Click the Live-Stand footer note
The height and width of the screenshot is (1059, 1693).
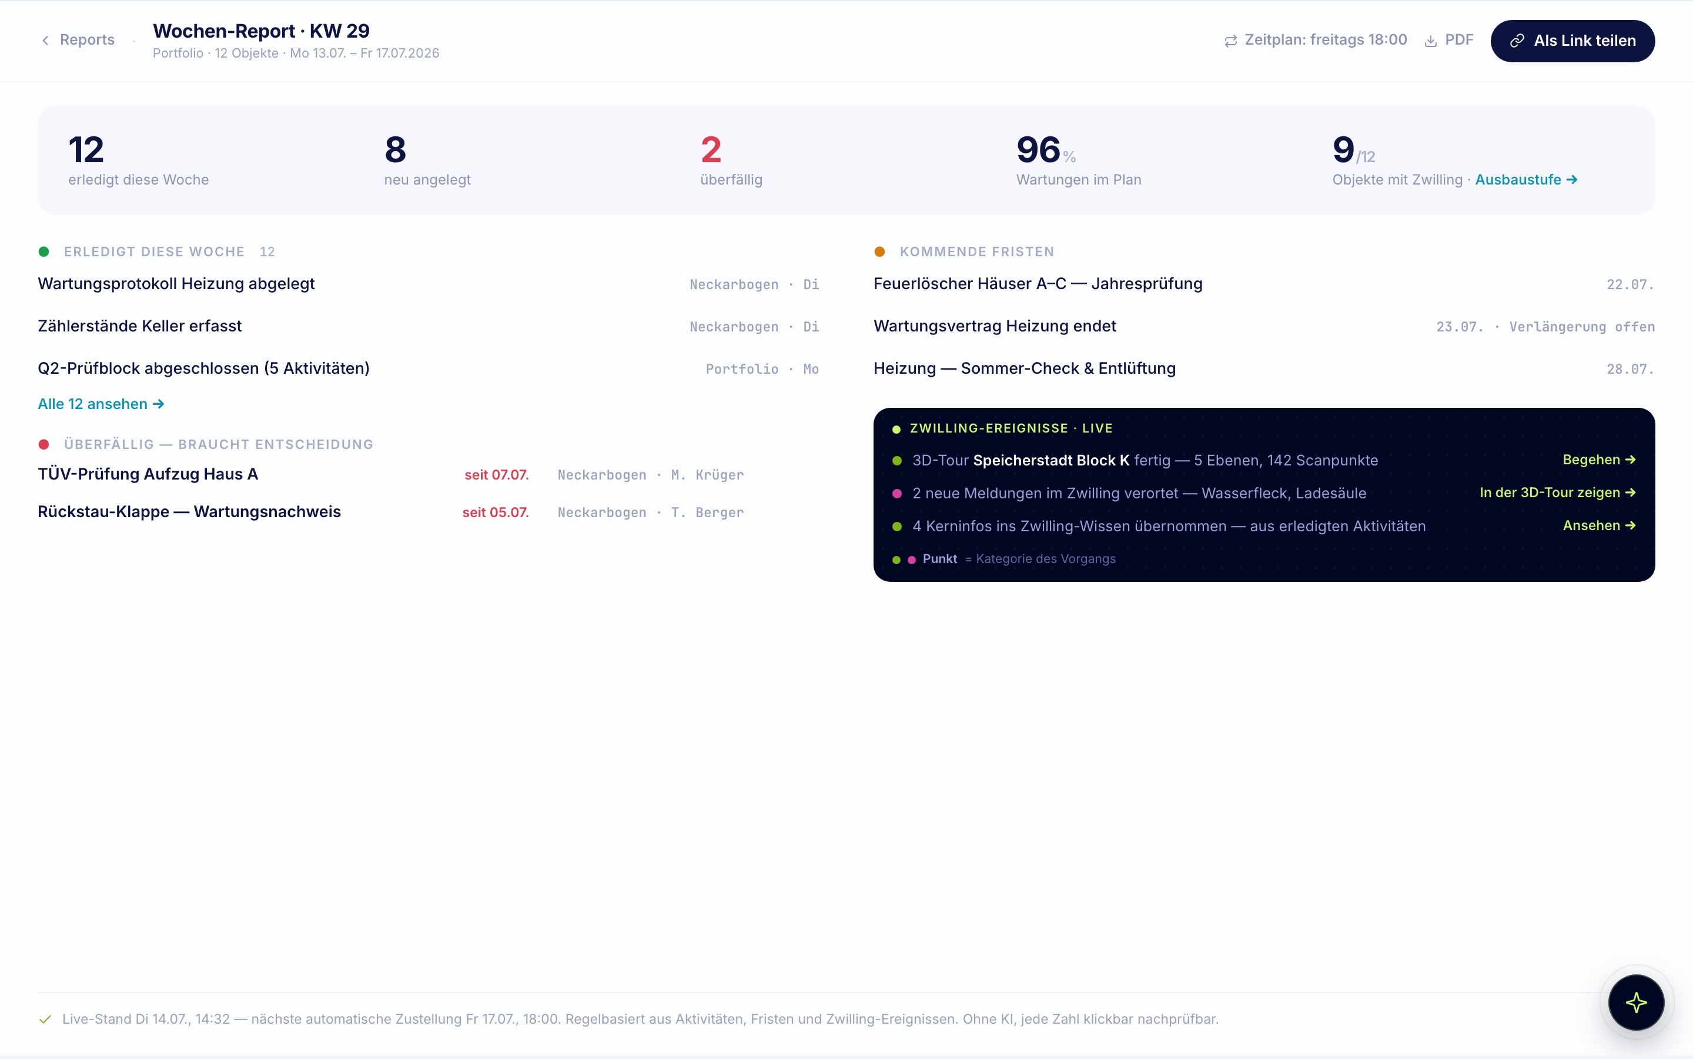[x=640, y=1019]
